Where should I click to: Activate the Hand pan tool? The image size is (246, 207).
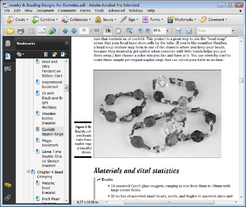click(118, 31)
